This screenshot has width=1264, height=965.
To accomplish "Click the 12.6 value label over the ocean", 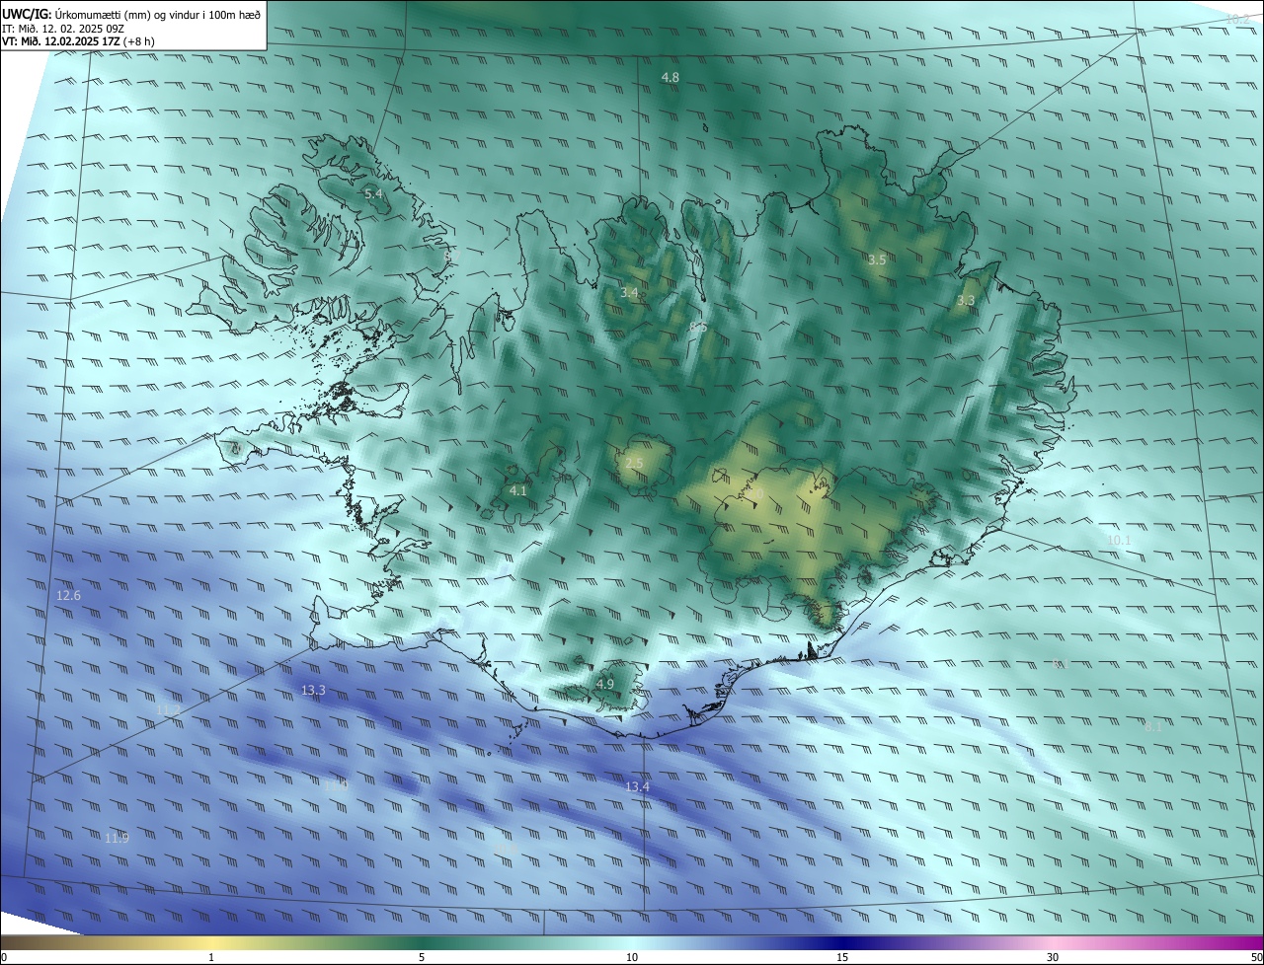I will [x=68, y=595].
